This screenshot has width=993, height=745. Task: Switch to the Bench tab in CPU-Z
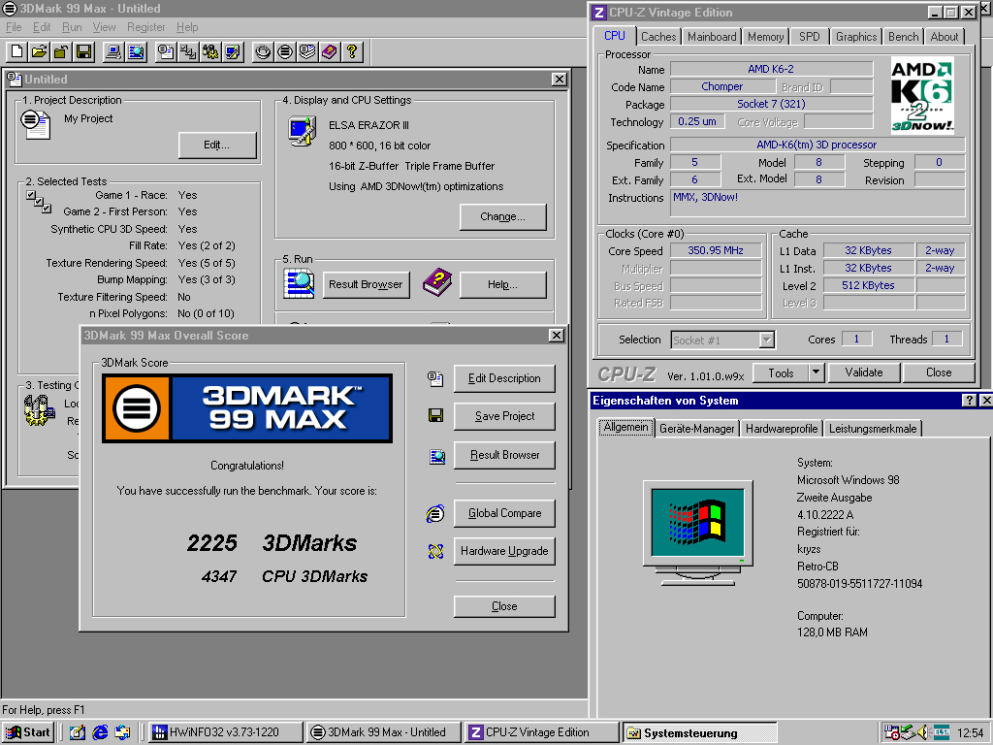[903, 37]
